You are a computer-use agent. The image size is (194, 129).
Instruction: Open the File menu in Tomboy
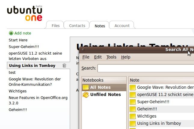86,57
